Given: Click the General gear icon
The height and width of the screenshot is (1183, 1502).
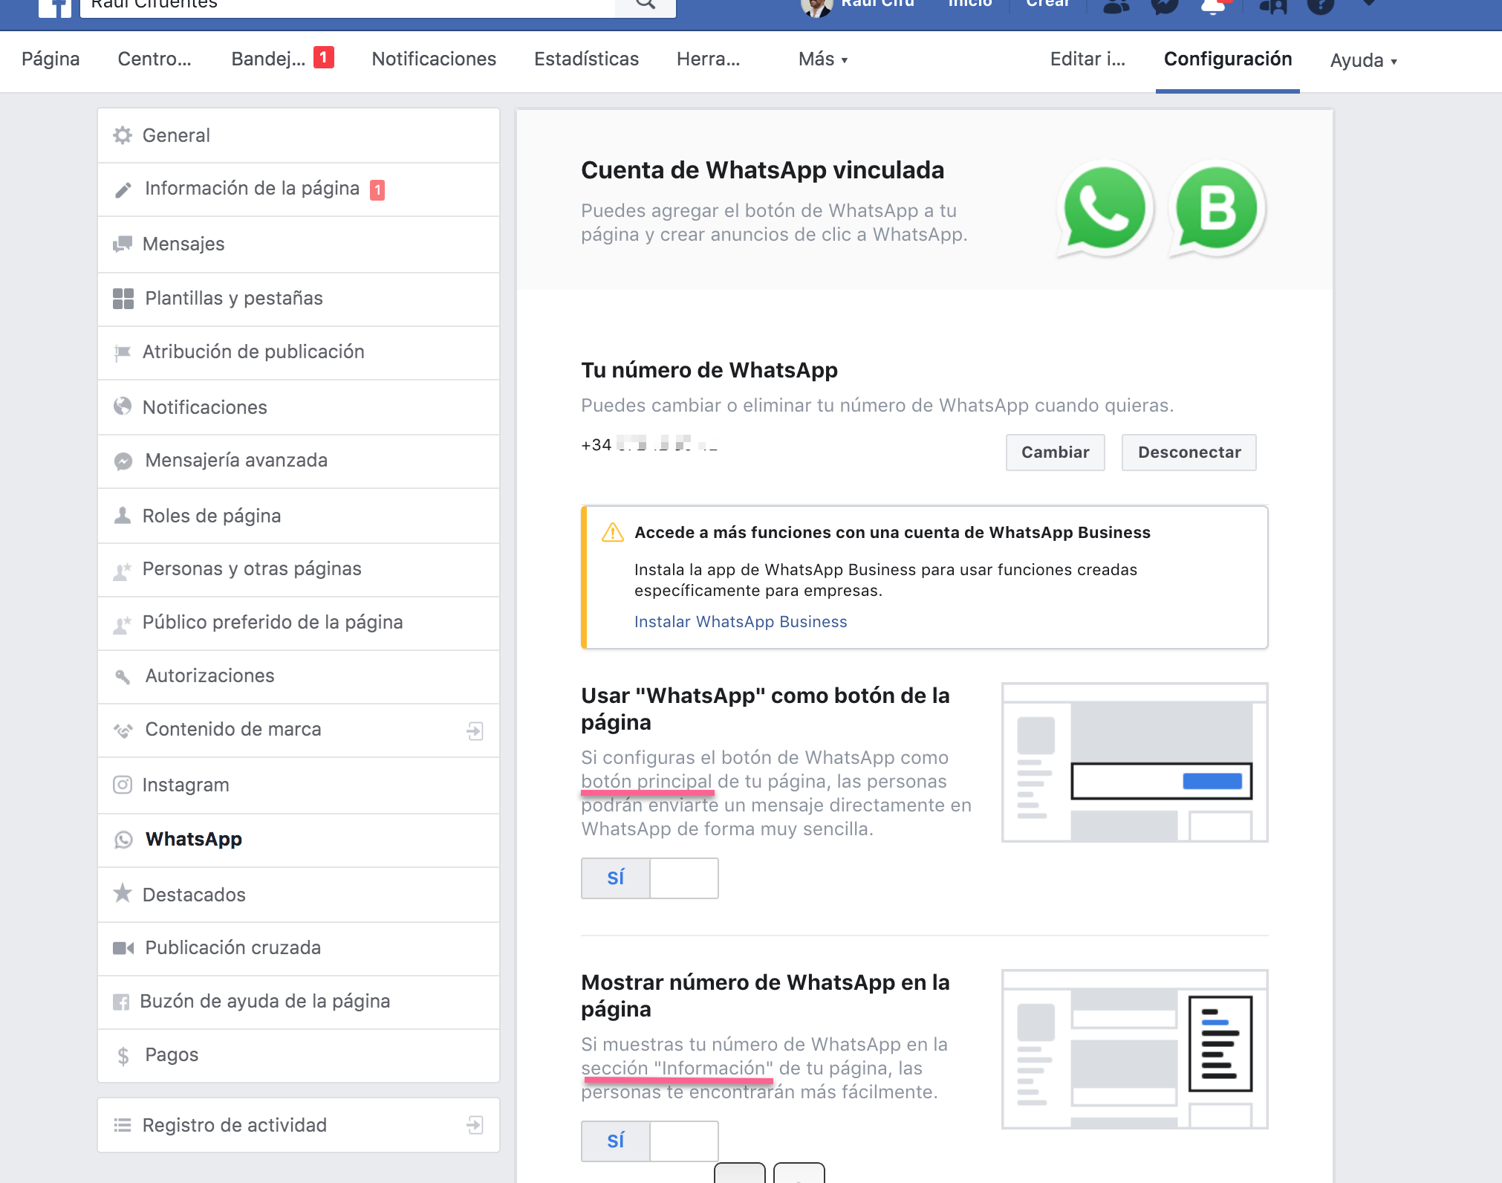Looking at the screenshot, I should pyautogui.click(x=123, y=135).
